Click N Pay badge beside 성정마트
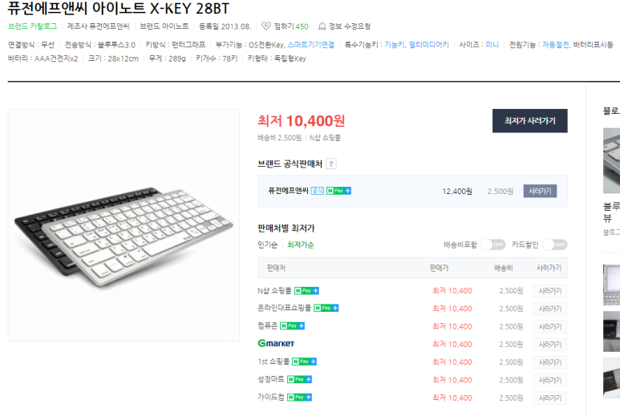 coord(299,379)
